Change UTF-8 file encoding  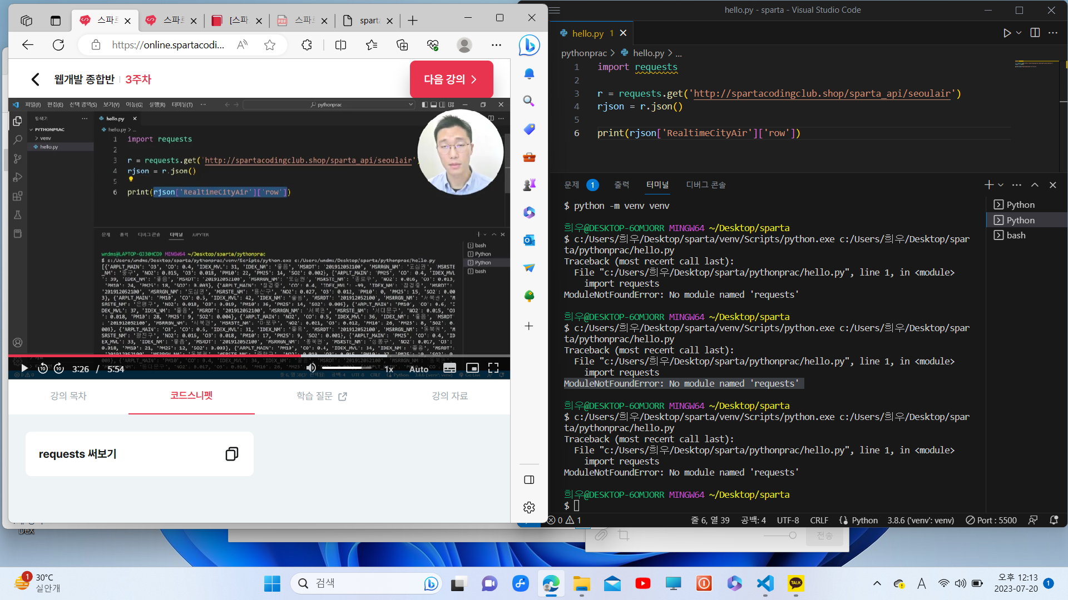pyautogui.click(x=788, y=521)
